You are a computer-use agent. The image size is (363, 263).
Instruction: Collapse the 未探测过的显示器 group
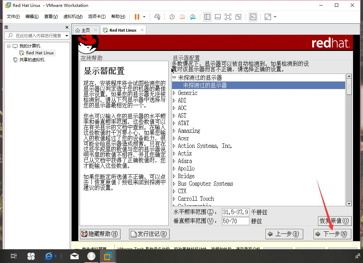174,78
